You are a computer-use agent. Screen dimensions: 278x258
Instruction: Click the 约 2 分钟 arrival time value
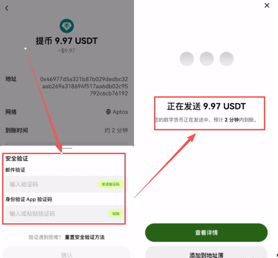(x=116, y=130)
